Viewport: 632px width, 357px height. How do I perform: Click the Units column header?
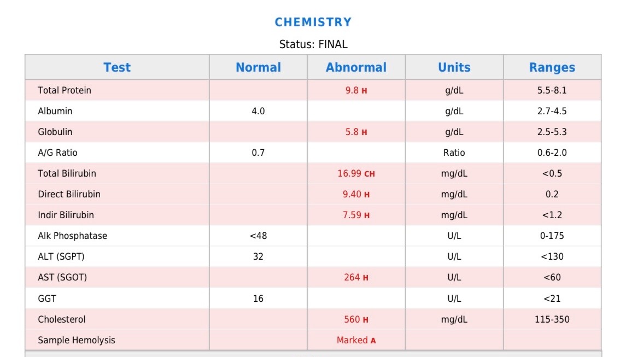[x=454, y=67]
